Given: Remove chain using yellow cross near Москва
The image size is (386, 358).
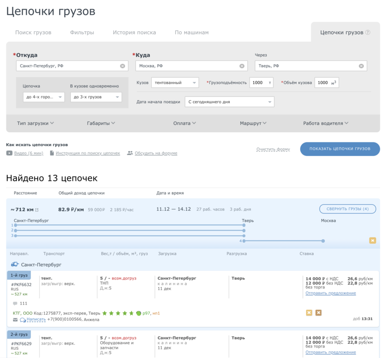Looking at the screenshot, I should pyautogui.click(x=372, y=241).
